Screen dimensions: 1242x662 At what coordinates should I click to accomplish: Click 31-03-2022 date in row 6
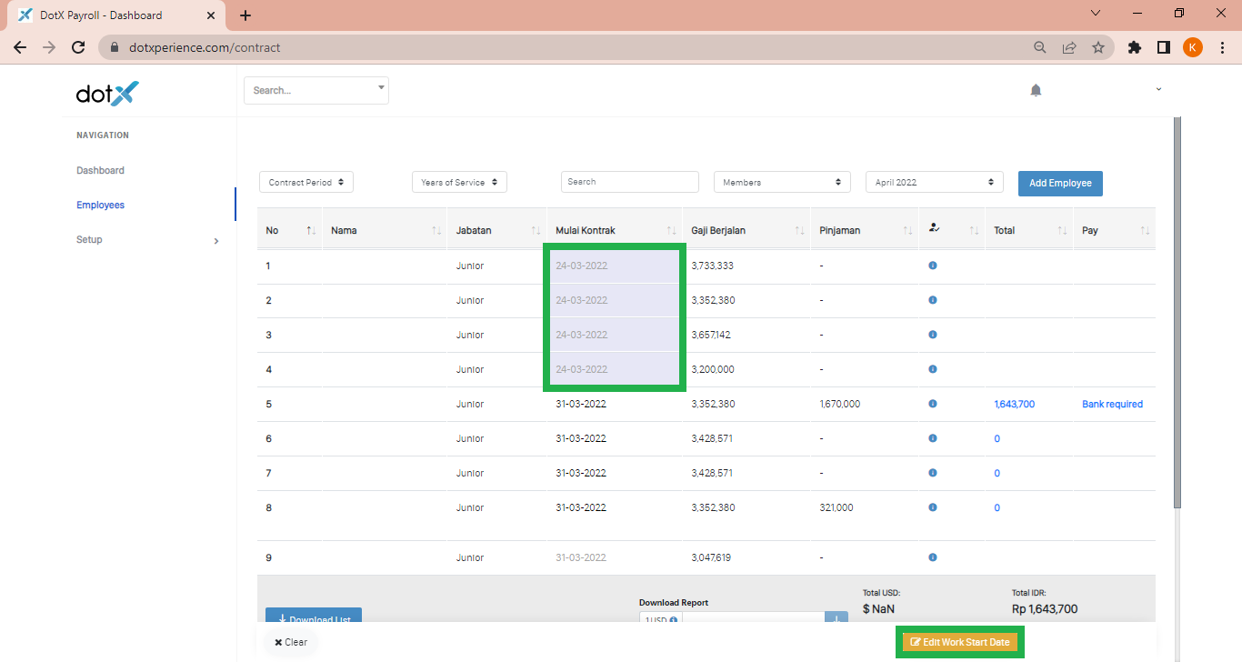tap(580, 438)
